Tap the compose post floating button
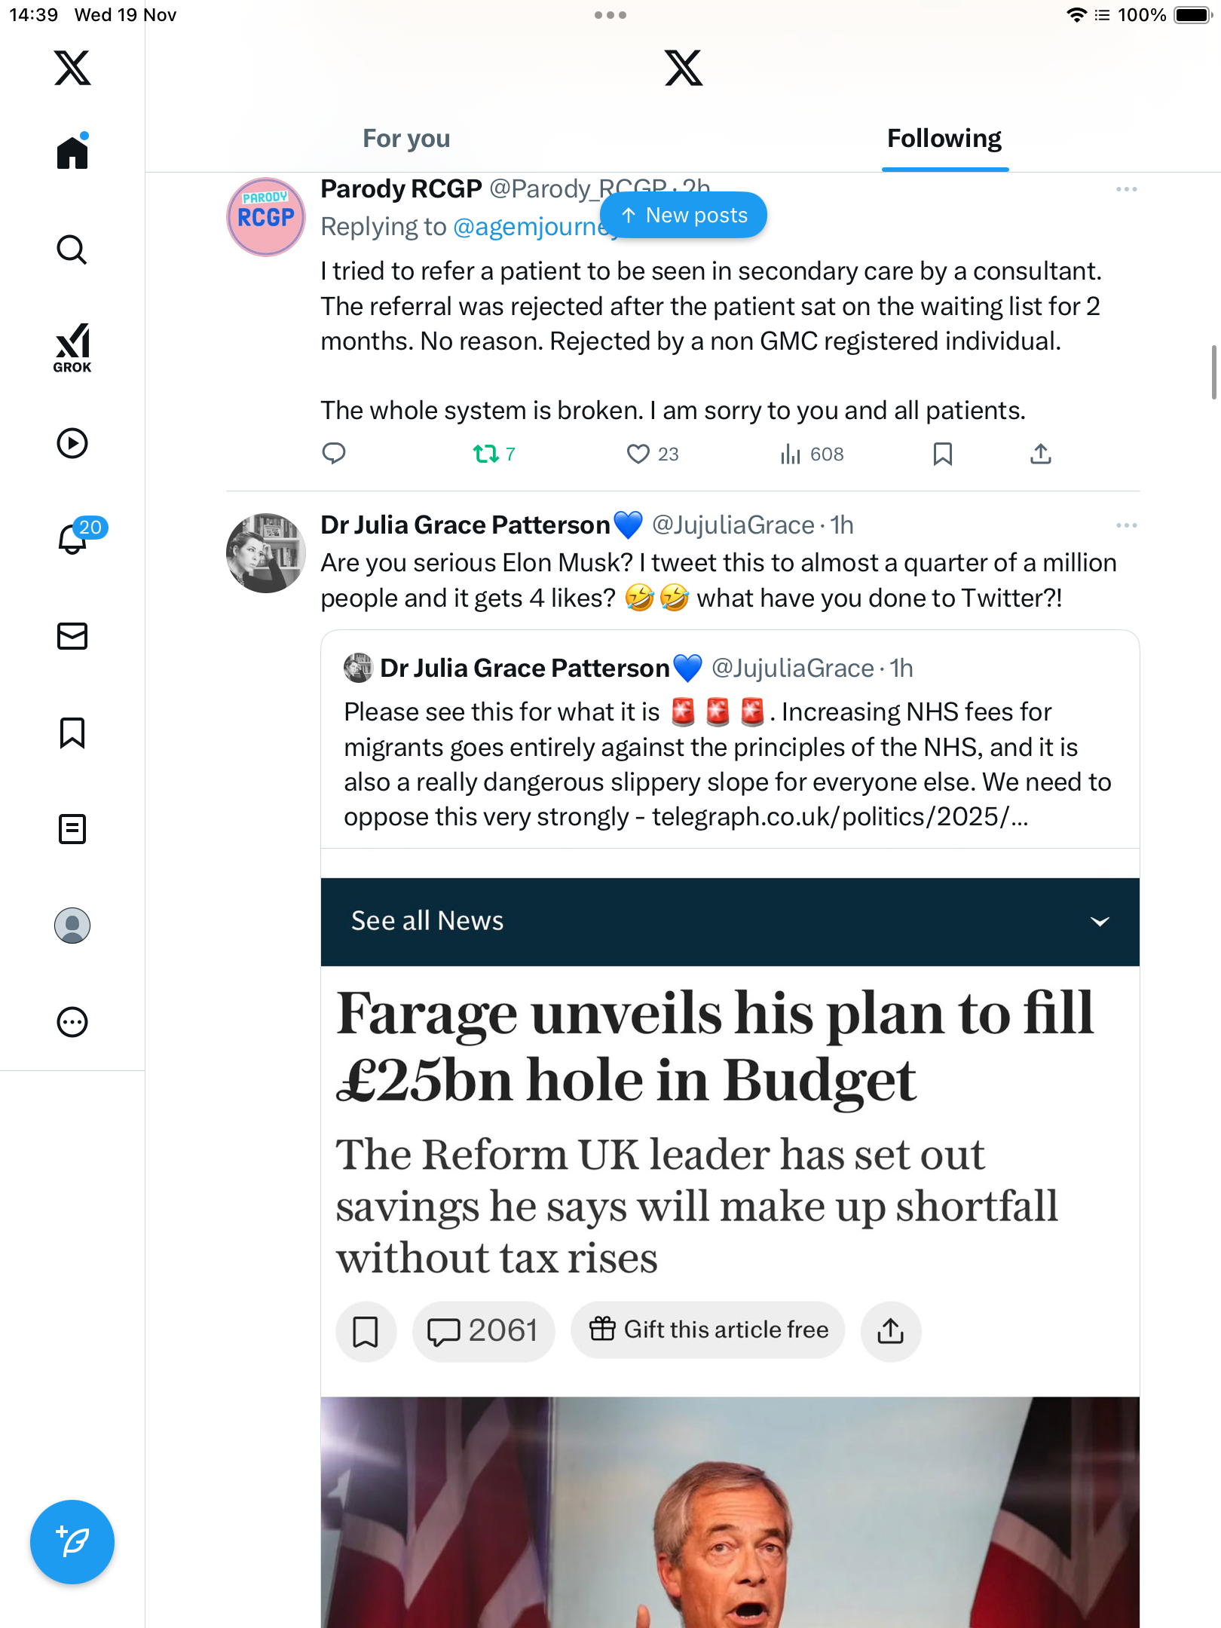This screenshot has height=1628, width=1221. pyautogui.click(x=72, y=1542)
